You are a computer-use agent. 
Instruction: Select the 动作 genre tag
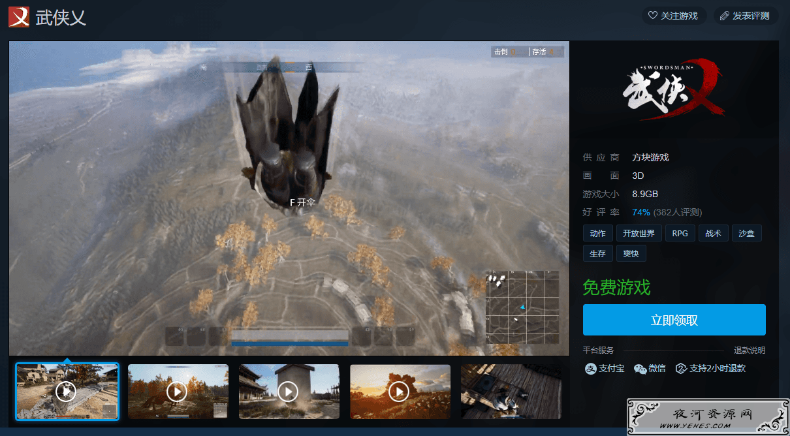pyautogui.click(x=597, y=233)
